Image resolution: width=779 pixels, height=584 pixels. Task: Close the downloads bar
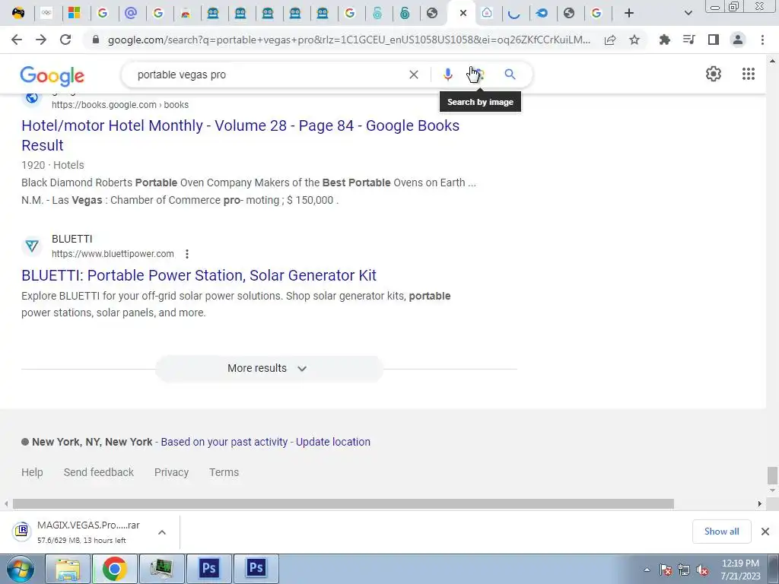(765, 532)
